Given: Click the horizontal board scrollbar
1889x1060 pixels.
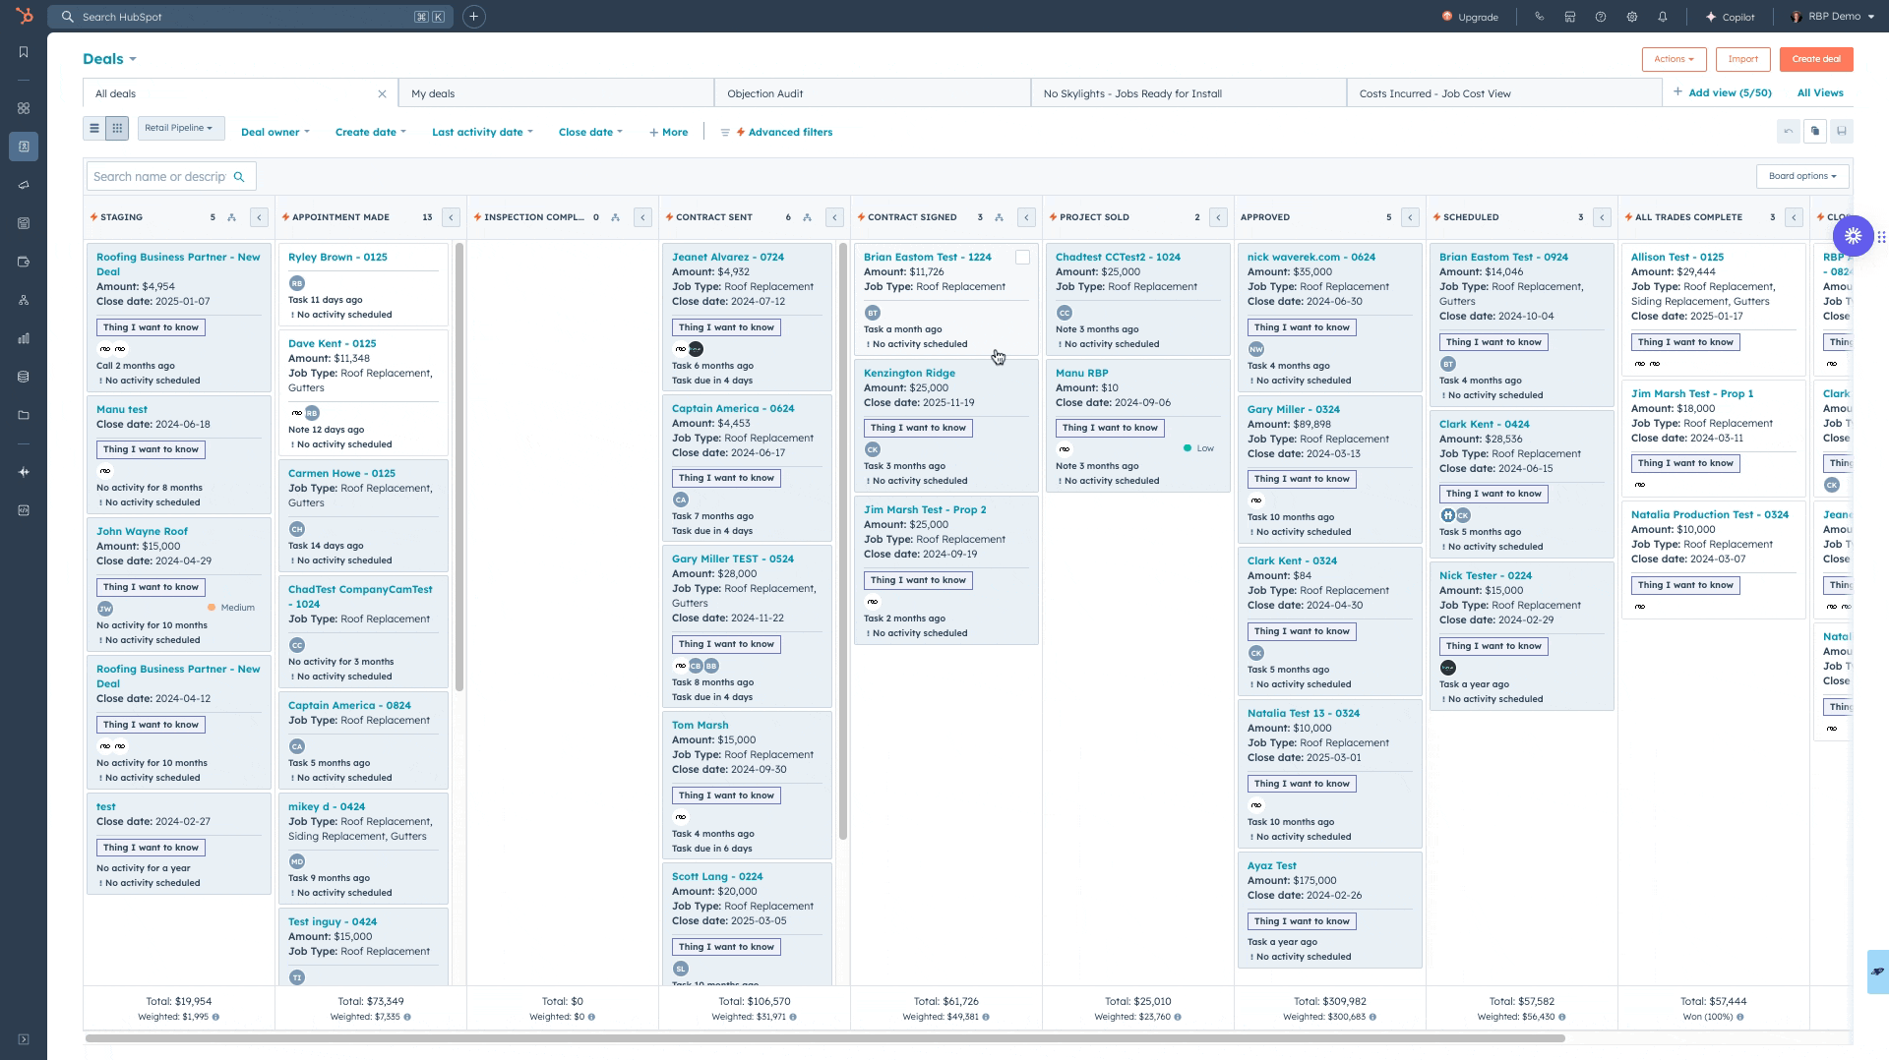Looking at the screenshot, I should click(x=824, y=1038).
